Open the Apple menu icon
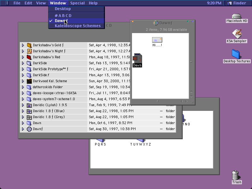 pos(7,3)
